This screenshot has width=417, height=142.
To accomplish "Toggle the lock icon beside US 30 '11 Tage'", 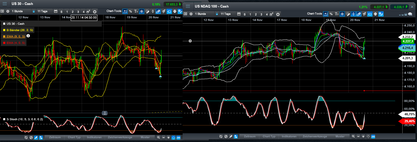I will pos(34,11).
